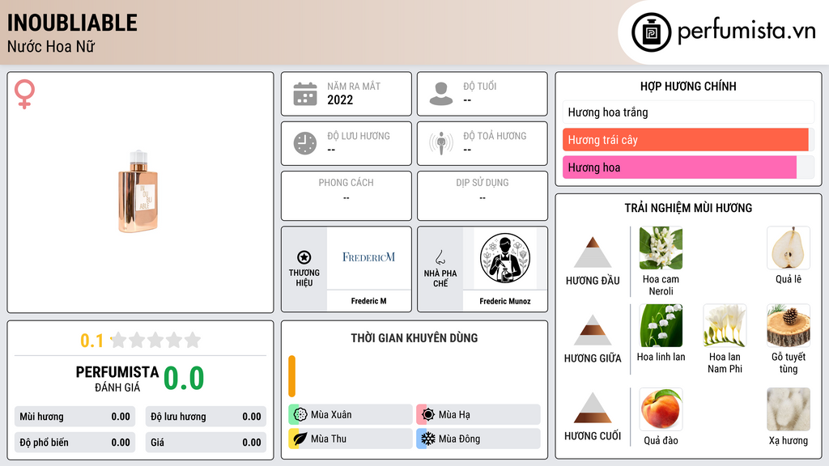This screenshot has height=466, width=829.
Task: Click the snowflake icon for Mùa Đông
Action: (428, 438)
